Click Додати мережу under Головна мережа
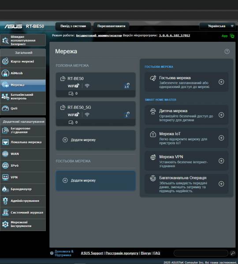 tap(96, 140)
